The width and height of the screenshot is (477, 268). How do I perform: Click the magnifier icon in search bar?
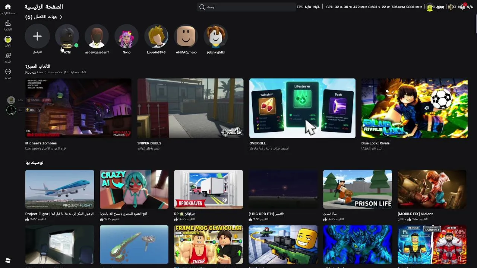tap(202, 7)
